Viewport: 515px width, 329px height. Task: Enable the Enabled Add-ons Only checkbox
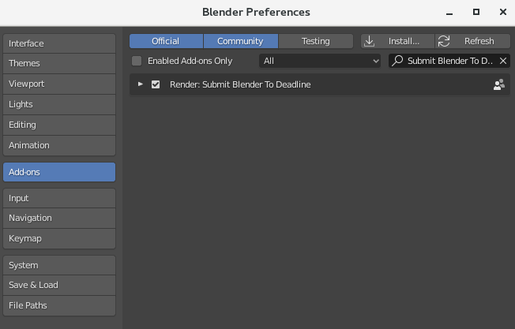point(137,61)
